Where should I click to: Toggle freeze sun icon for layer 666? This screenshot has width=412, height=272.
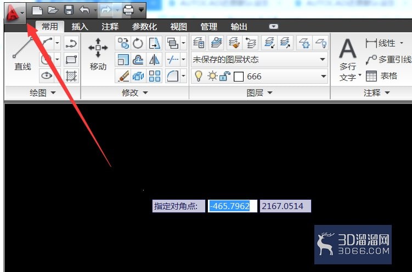212,76
